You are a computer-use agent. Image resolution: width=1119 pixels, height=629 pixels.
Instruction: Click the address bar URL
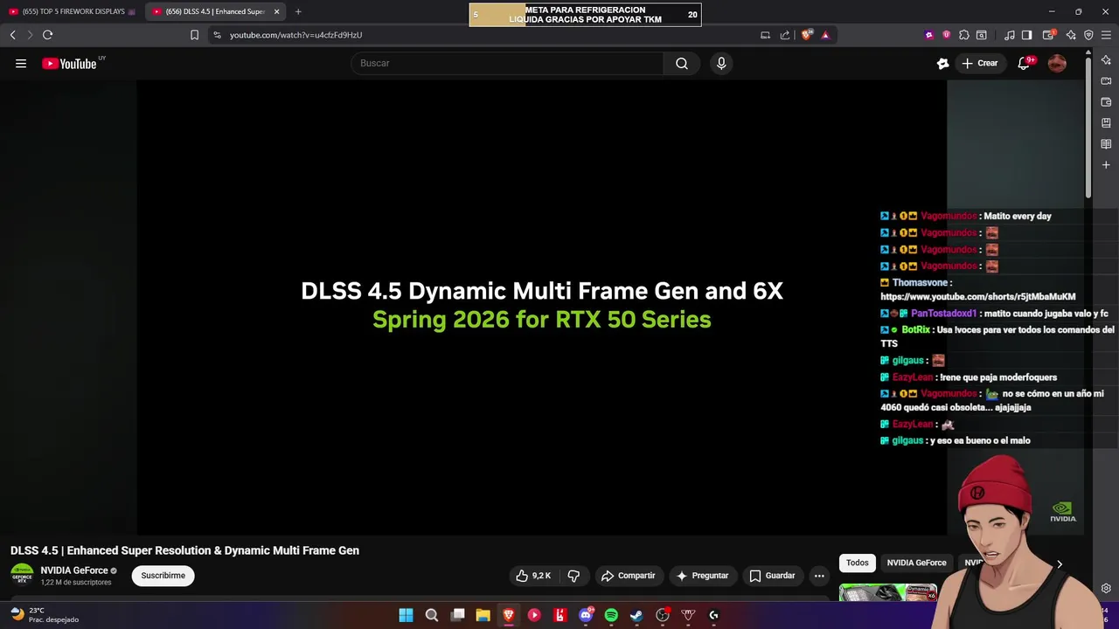click(295, 35)
